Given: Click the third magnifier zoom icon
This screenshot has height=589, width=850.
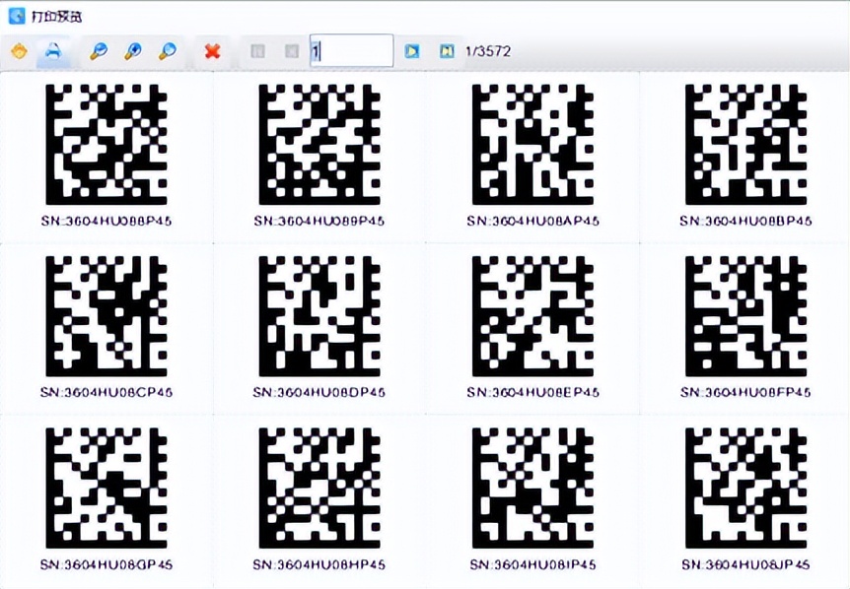Looking at the screenshot, I should 168,51.
